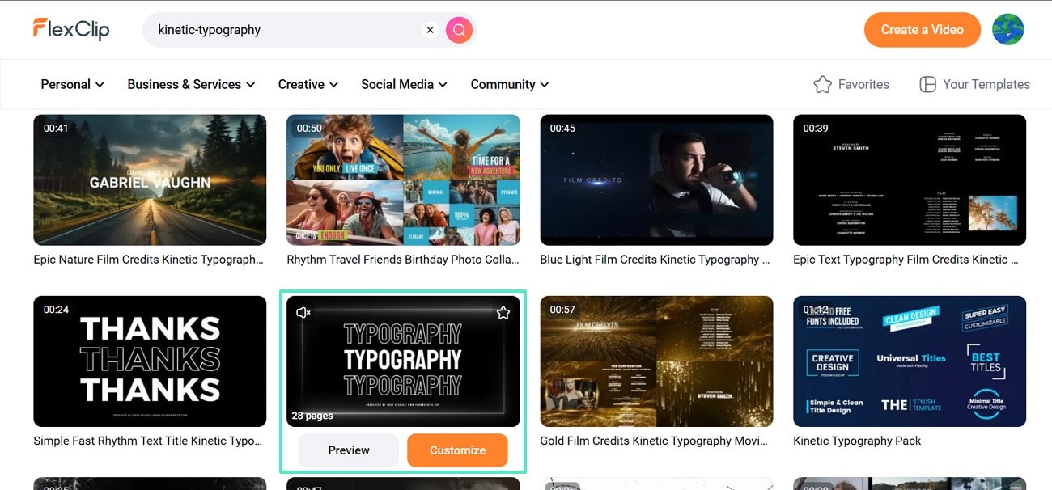Open the travel friends photo collage thumbnail

(x=403, y=180)
